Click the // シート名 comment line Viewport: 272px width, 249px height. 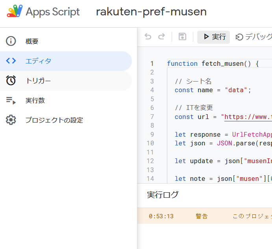coord(193,81)
